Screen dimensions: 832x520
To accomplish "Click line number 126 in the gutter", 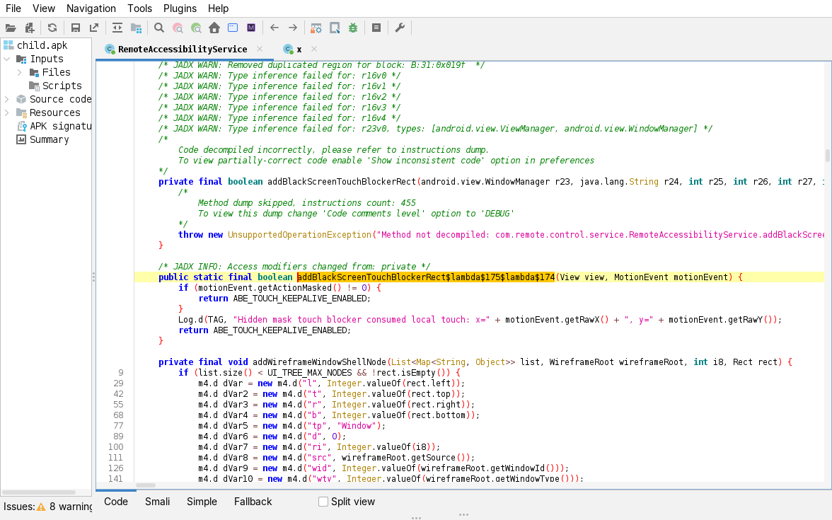I will pyautogui.click(x=115, y=468).
